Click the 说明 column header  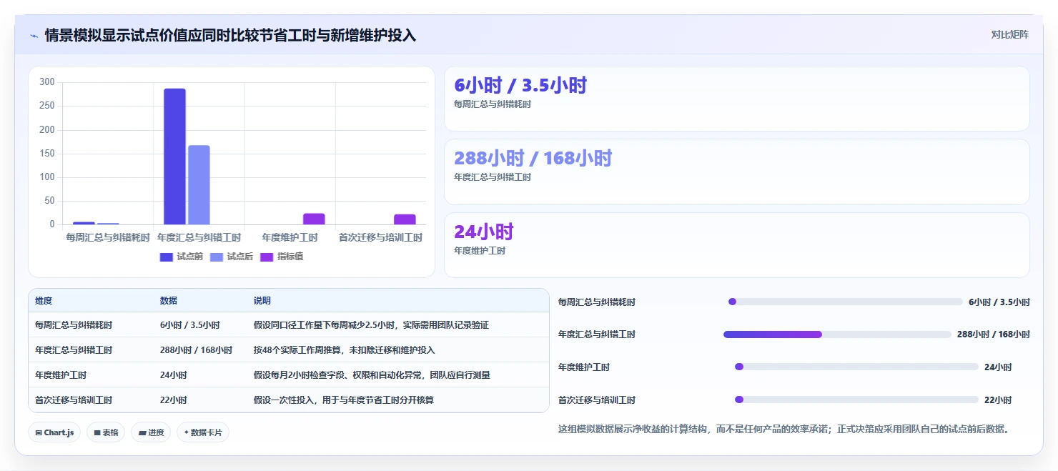[262, 301]
